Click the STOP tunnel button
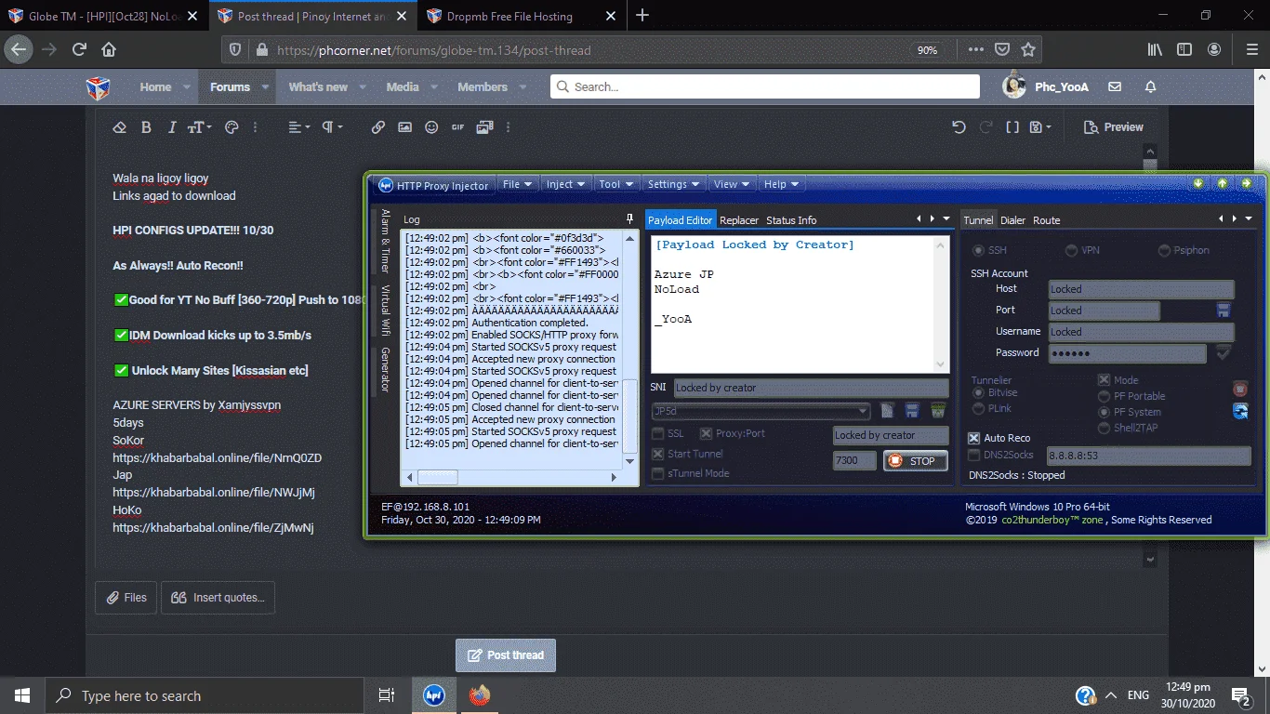The width and height of the screenshot is (1270, 714). [915, 460]
